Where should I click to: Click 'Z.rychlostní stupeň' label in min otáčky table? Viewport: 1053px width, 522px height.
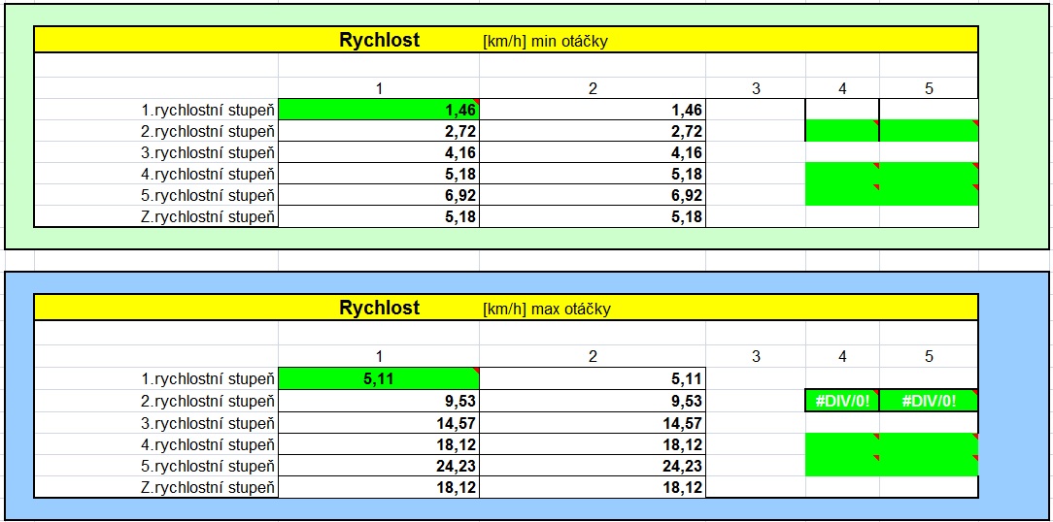tap(208, 216)
